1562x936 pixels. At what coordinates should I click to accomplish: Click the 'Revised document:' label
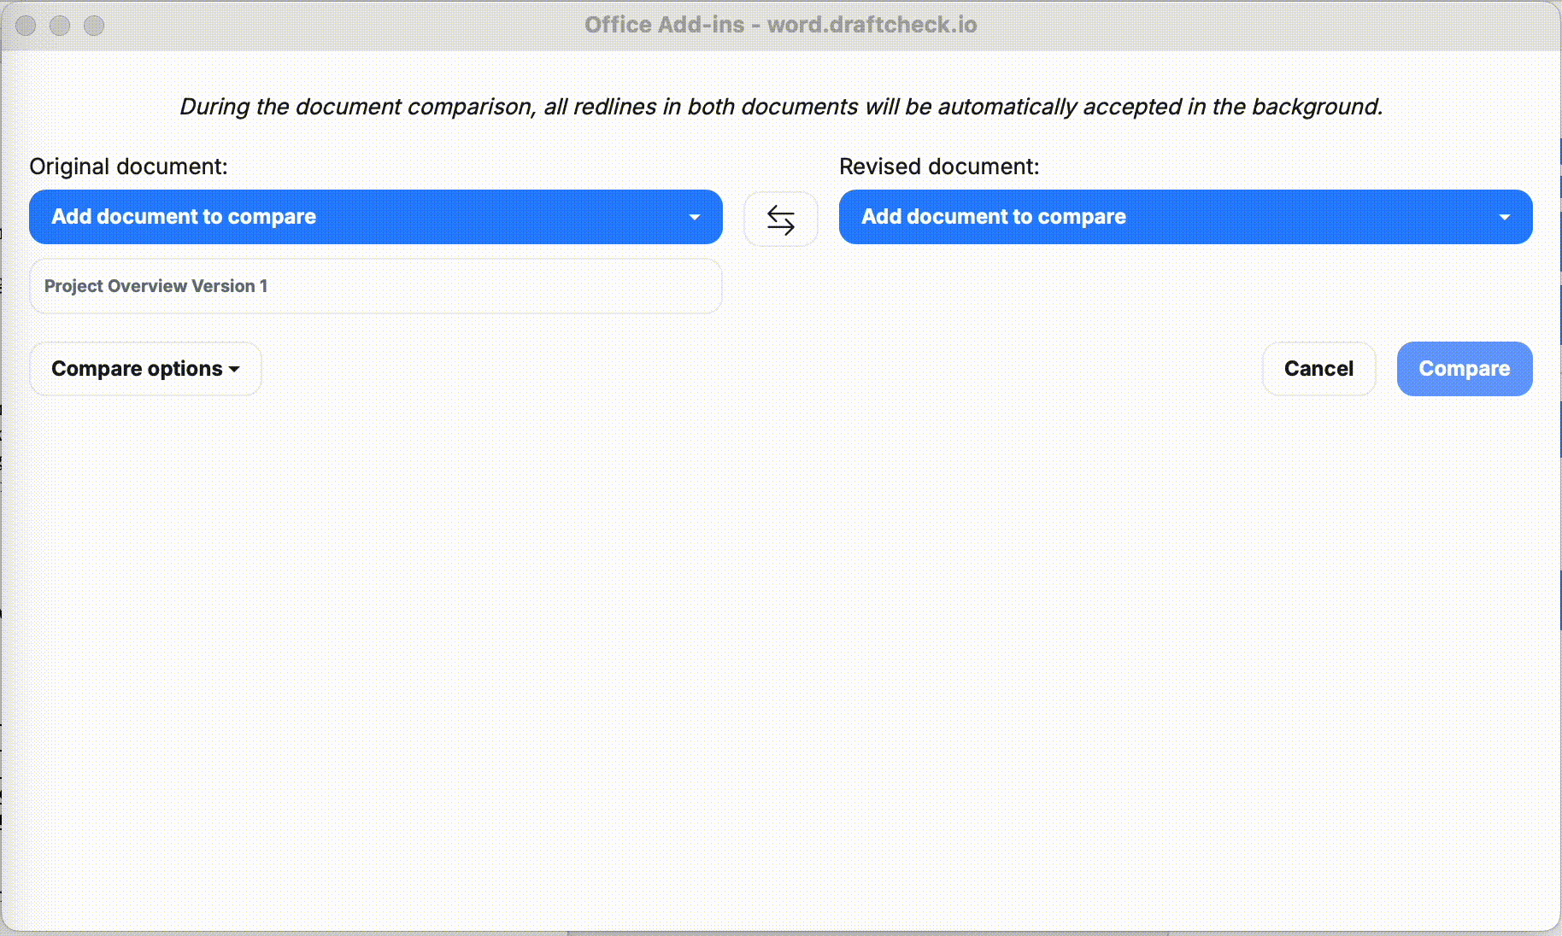click(939, 167)
